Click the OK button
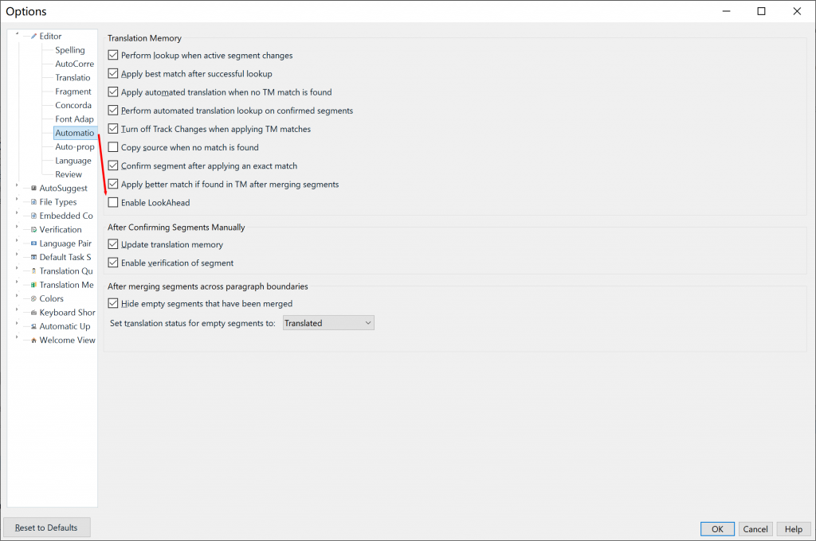The image size is (816, 541). click(x=717, y=529)
